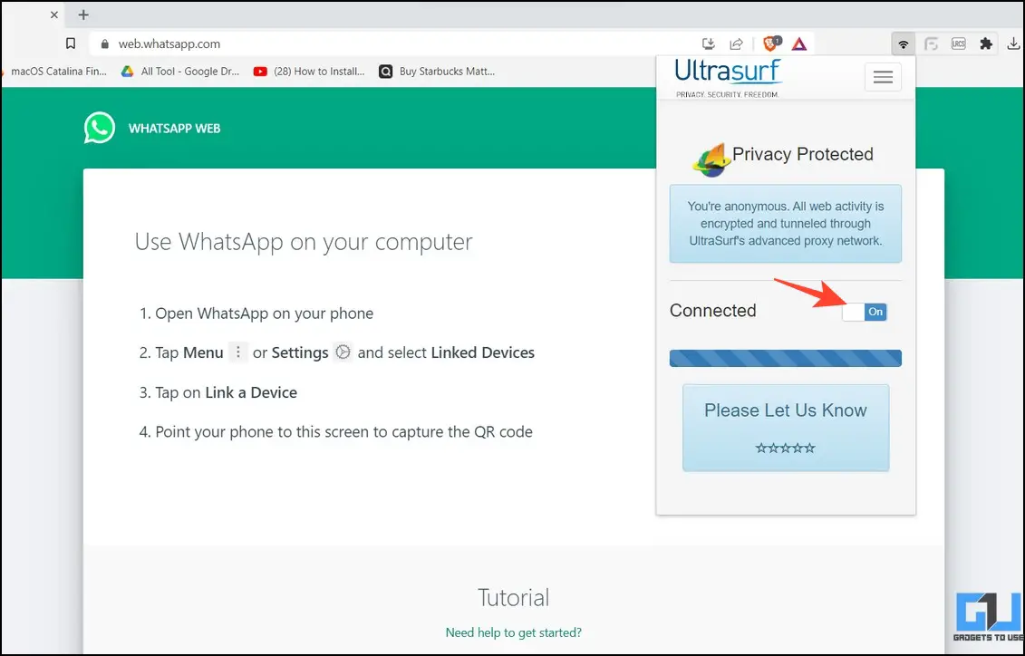Click the Tutorial heading
The image size is (1025, 656).
[513, 598]
